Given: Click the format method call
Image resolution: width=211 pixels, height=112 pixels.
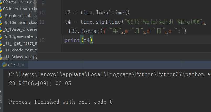Looking at the screenshot, I should [90, 31].
